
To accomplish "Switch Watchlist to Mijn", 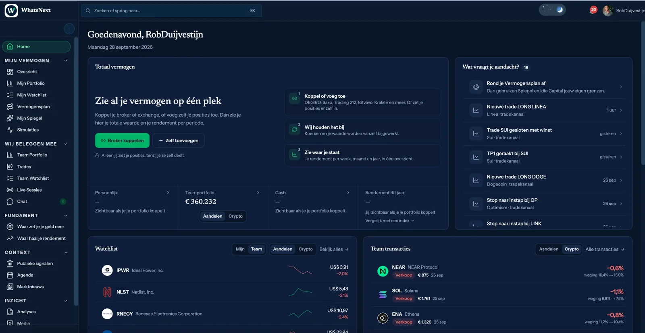I will click(x=240, y=249).
